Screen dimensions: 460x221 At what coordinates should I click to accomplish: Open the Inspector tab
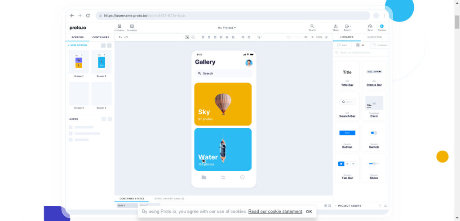click(375, 37)
